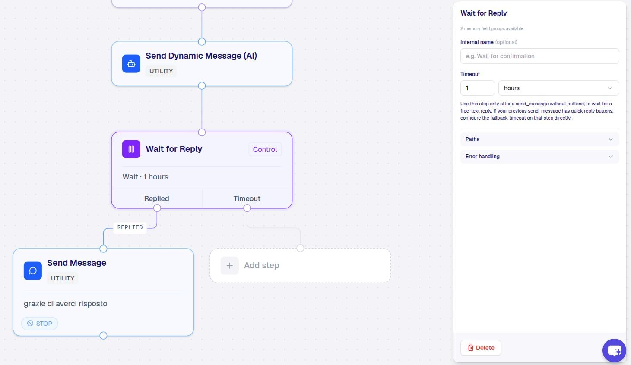Click the Wait for Reply panel heading
This screenshot has width=631, height=365.
pyautogui.click(x=484, y=13)
